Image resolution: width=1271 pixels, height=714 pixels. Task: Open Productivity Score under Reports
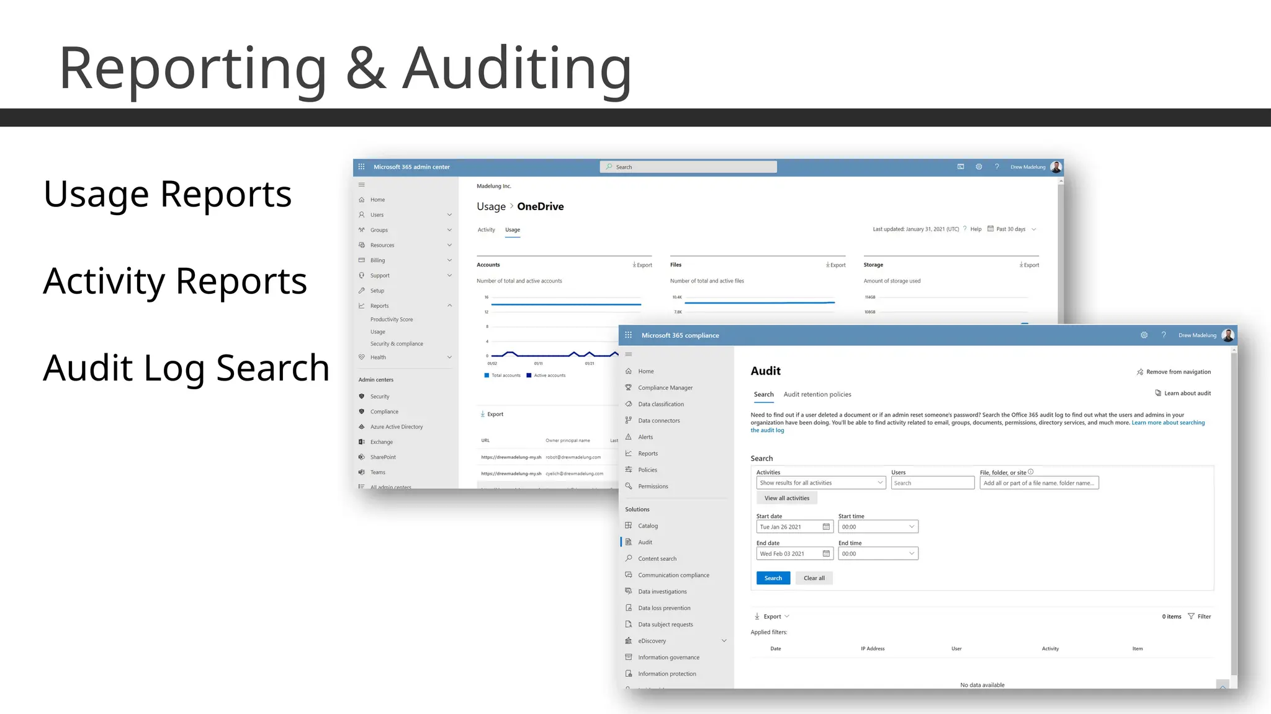[392, 320]
